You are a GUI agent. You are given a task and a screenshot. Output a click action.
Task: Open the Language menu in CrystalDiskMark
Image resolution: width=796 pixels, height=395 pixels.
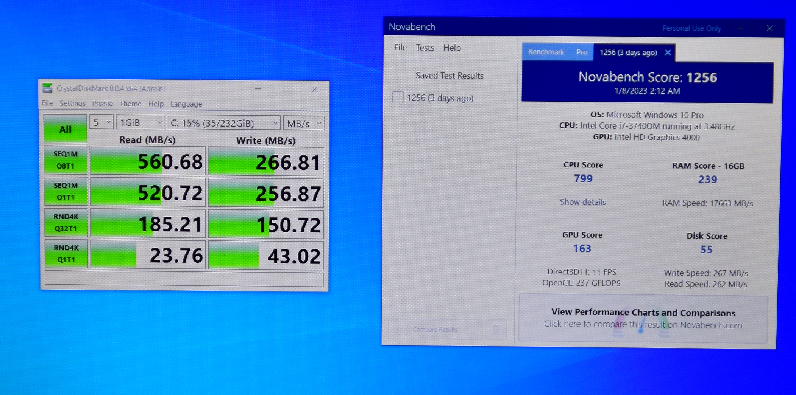(186, 104)
